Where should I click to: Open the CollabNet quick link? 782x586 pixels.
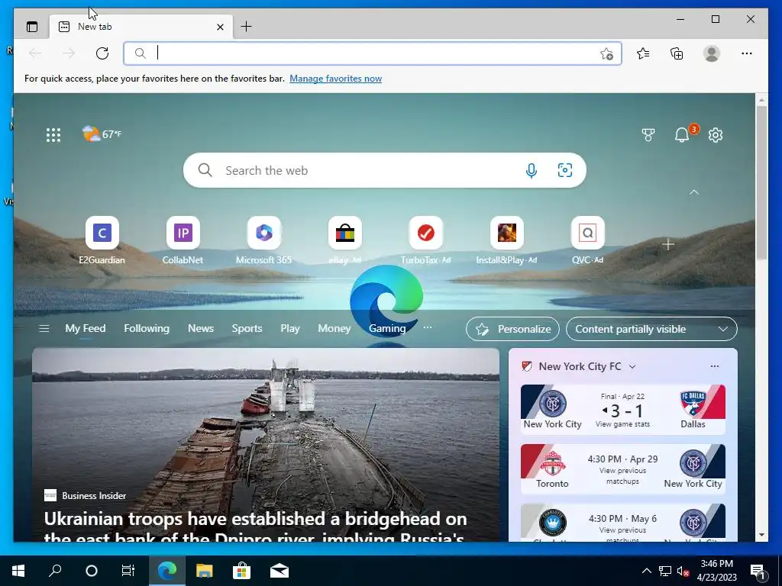coord(183,240)
